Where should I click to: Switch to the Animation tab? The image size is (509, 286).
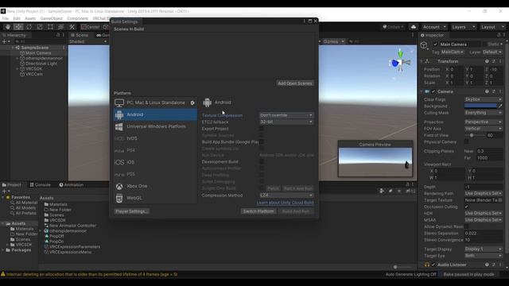[x=72, y=185]
